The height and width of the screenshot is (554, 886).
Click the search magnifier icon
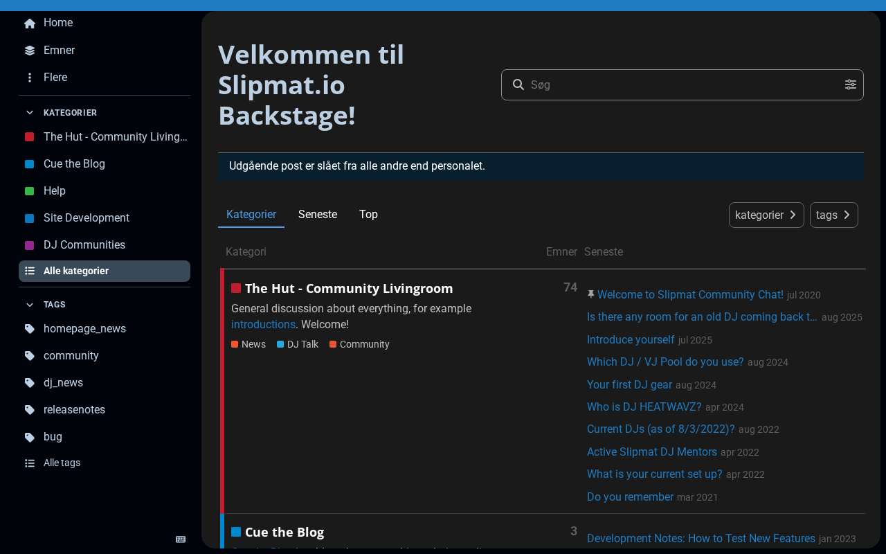[x=518, y=84]
